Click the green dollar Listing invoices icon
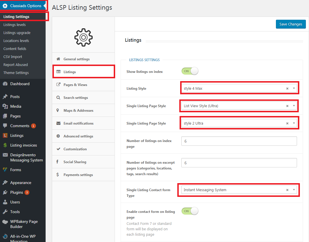 click(x=5, y=145)
